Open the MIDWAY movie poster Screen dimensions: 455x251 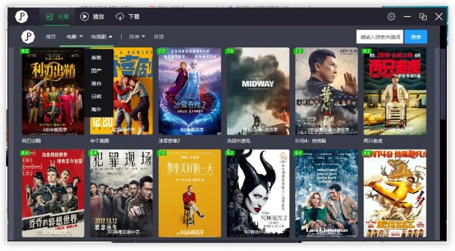point(258,91)
